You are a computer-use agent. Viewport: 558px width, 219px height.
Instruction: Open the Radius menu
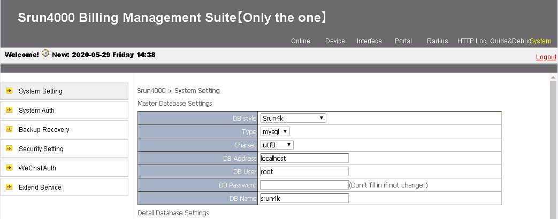(x=438, y=41)
